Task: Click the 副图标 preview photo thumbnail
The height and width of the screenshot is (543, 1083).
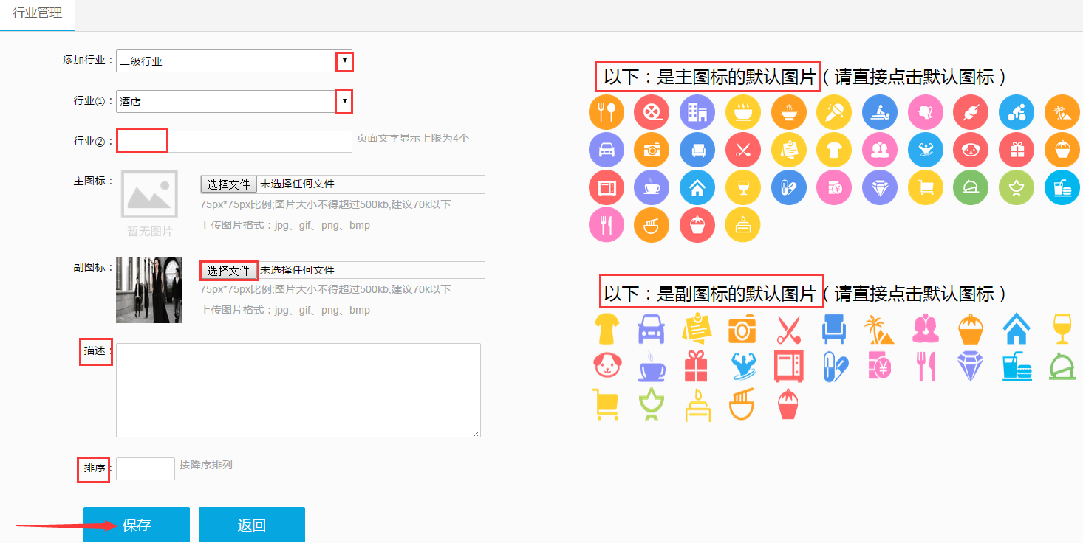Action: click(149, 290)
